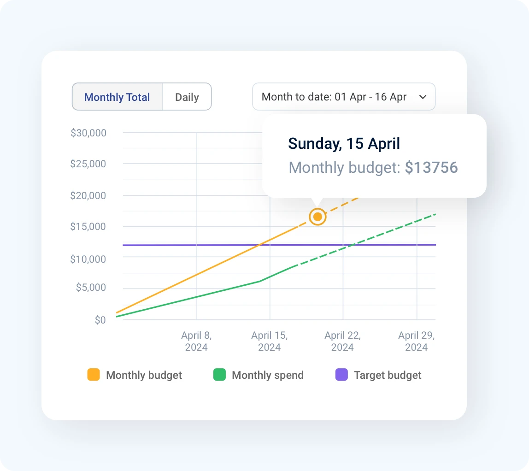Toggle the Monthly budget legend label

coord(144,375)
